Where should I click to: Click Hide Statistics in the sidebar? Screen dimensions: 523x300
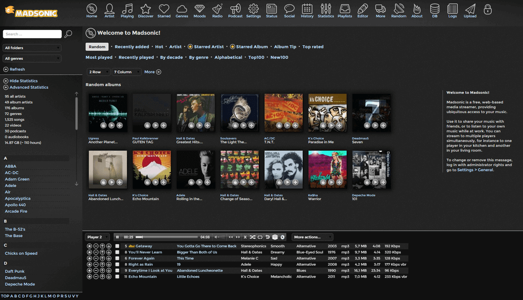24,81
